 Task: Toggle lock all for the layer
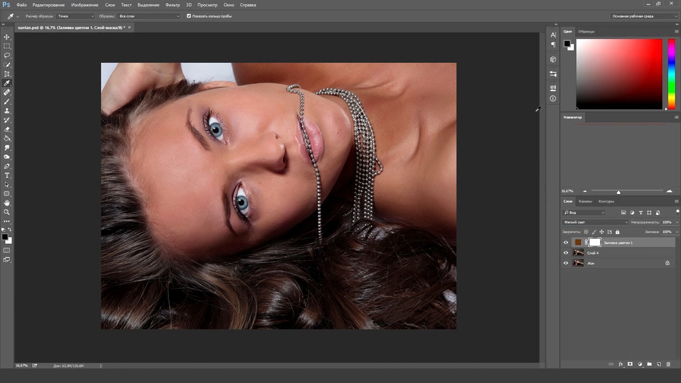[617, 232]
